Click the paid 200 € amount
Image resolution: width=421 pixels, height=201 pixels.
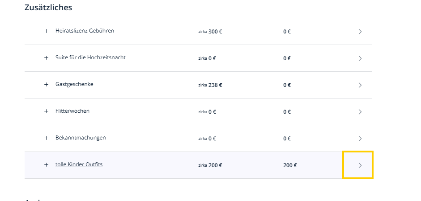point(290,165)
